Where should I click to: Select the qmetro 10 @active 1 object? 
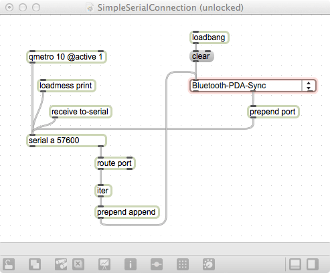[66, 57]
